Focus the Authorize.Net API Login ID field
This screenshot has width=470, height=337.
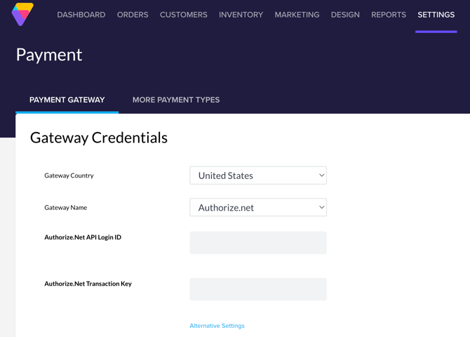tap(258, 243)
